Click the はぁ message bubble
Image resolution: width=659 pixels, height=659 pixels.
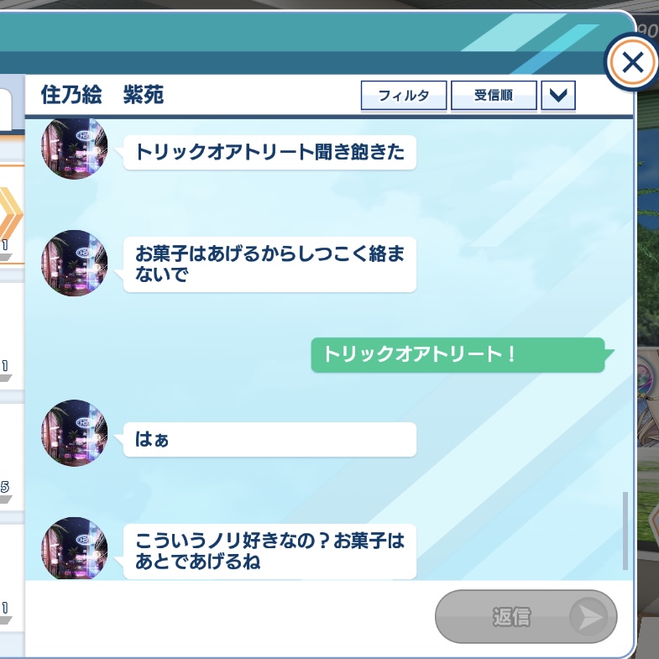click(269, 440)
